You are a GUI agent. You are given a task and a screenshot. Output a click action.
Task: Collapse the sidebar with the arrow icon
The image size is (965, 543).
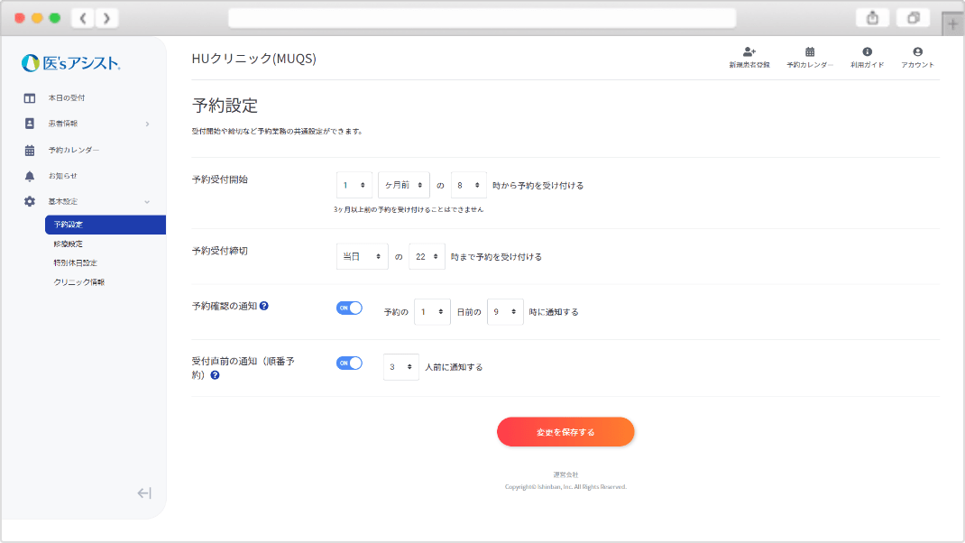[x=144, y=492]
